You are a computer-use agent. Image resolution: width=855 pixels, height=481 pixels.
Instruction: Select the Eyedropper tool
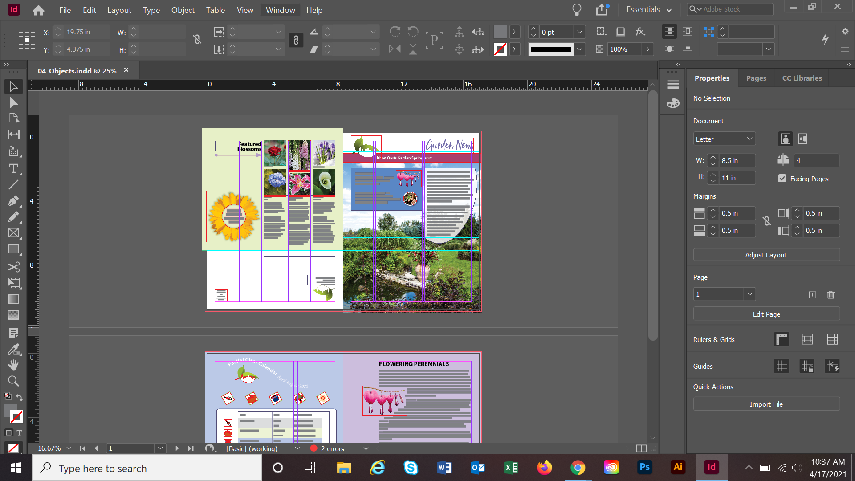(13, 349)
